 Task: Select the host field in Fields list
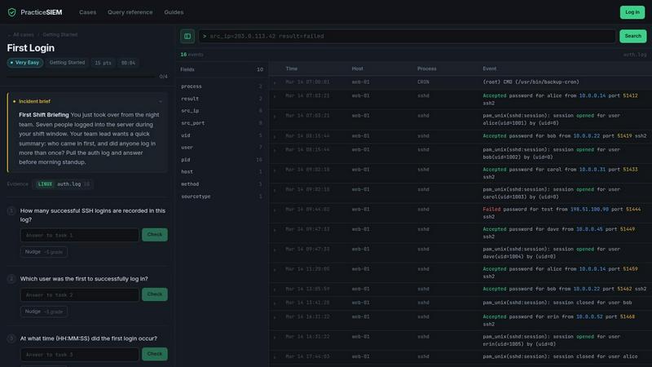(222, 172)
